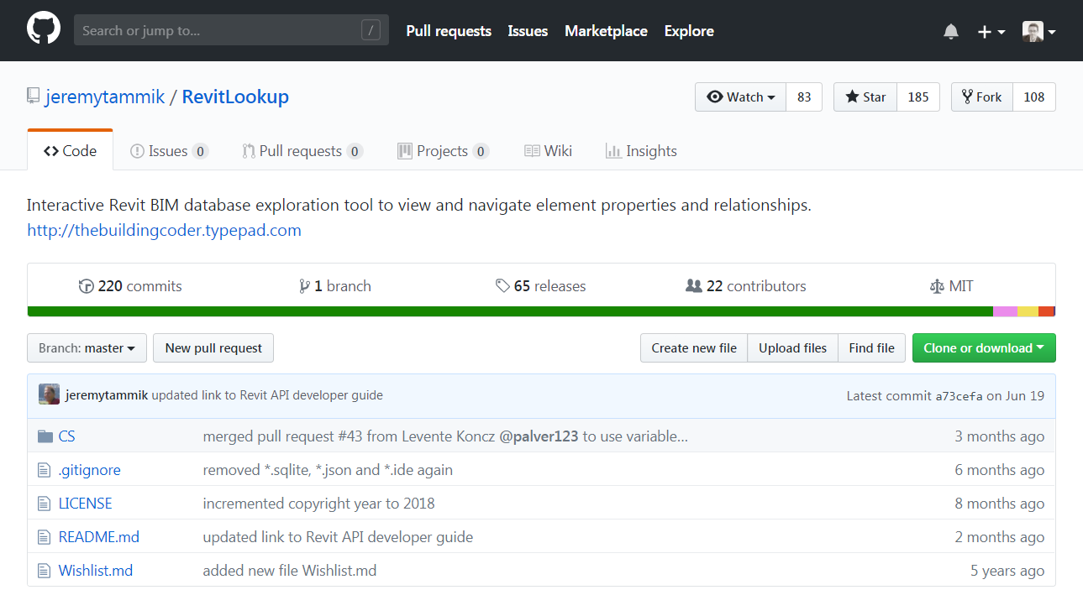Click the README.md file icon

[45, 537]
